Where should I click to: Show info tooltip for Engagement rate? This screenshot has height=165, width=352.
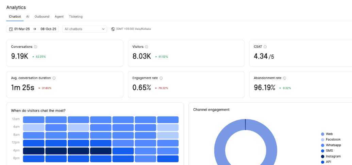[x=161, y=78]
